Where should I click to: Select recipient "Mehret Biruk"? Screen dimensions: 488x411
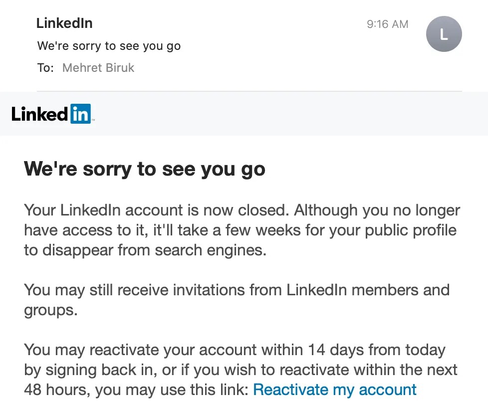pyautogui.click(x=98, y=68)
